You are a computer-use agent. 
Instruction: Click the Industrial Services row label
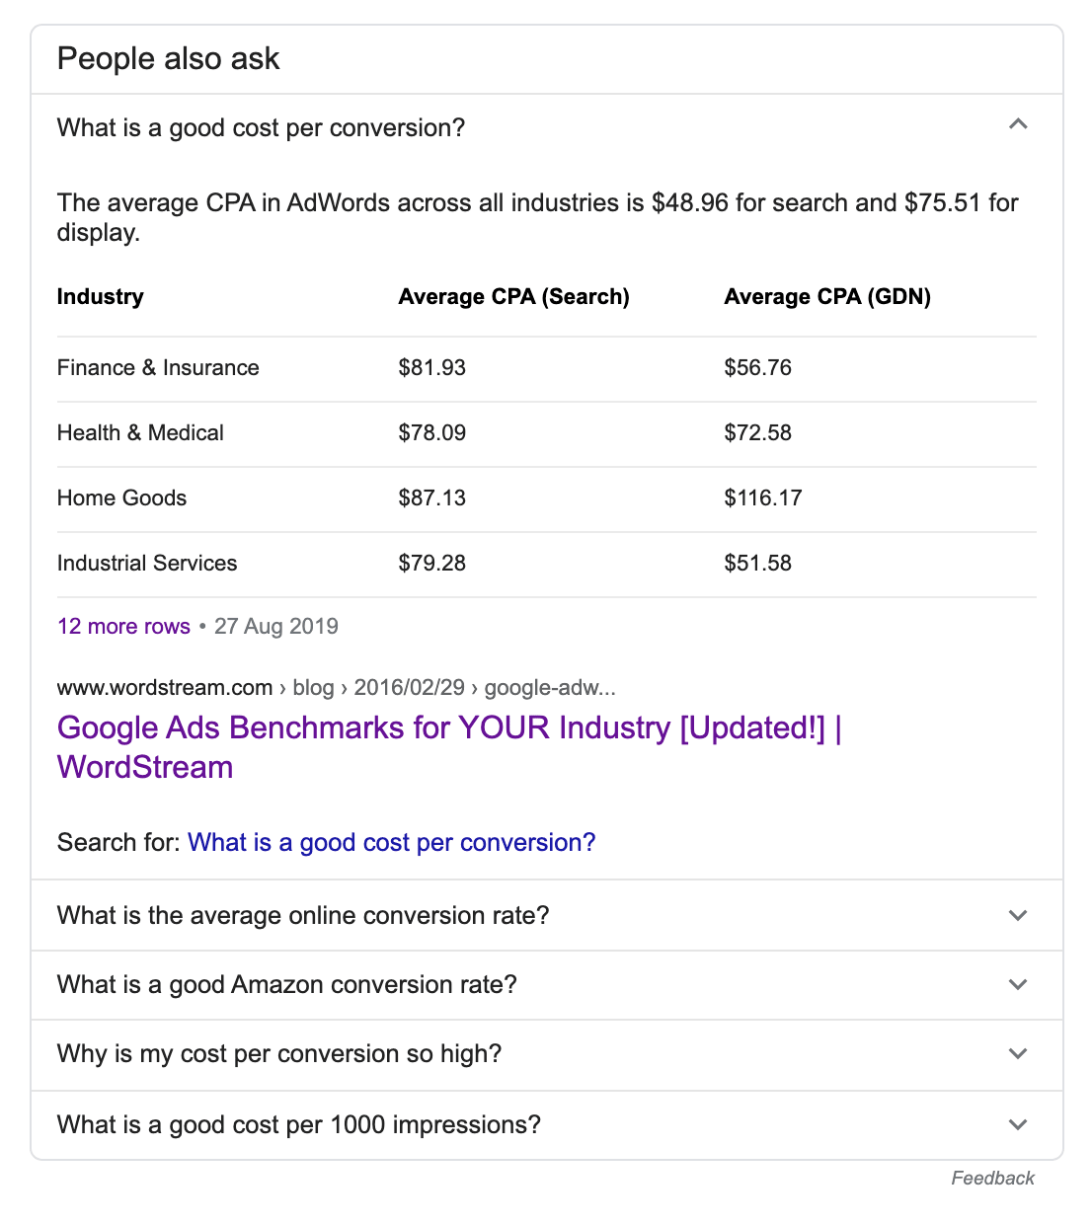tap(147, 564)
